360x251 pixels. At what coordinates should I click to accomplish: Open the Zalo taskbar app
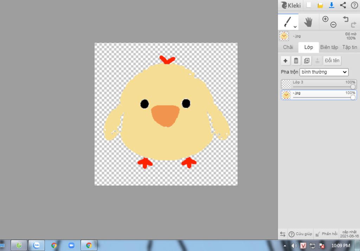click(x=37, y=245)
